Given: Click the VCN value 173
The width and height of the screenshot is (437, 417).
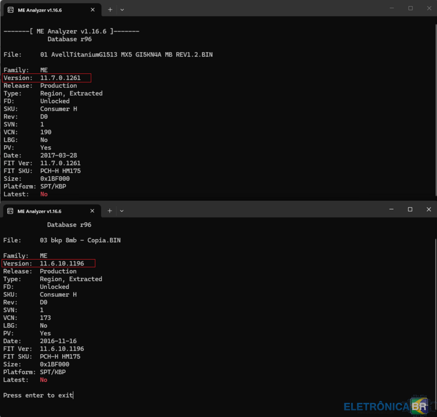Looking at the screenshot, I should click(46, 317).
